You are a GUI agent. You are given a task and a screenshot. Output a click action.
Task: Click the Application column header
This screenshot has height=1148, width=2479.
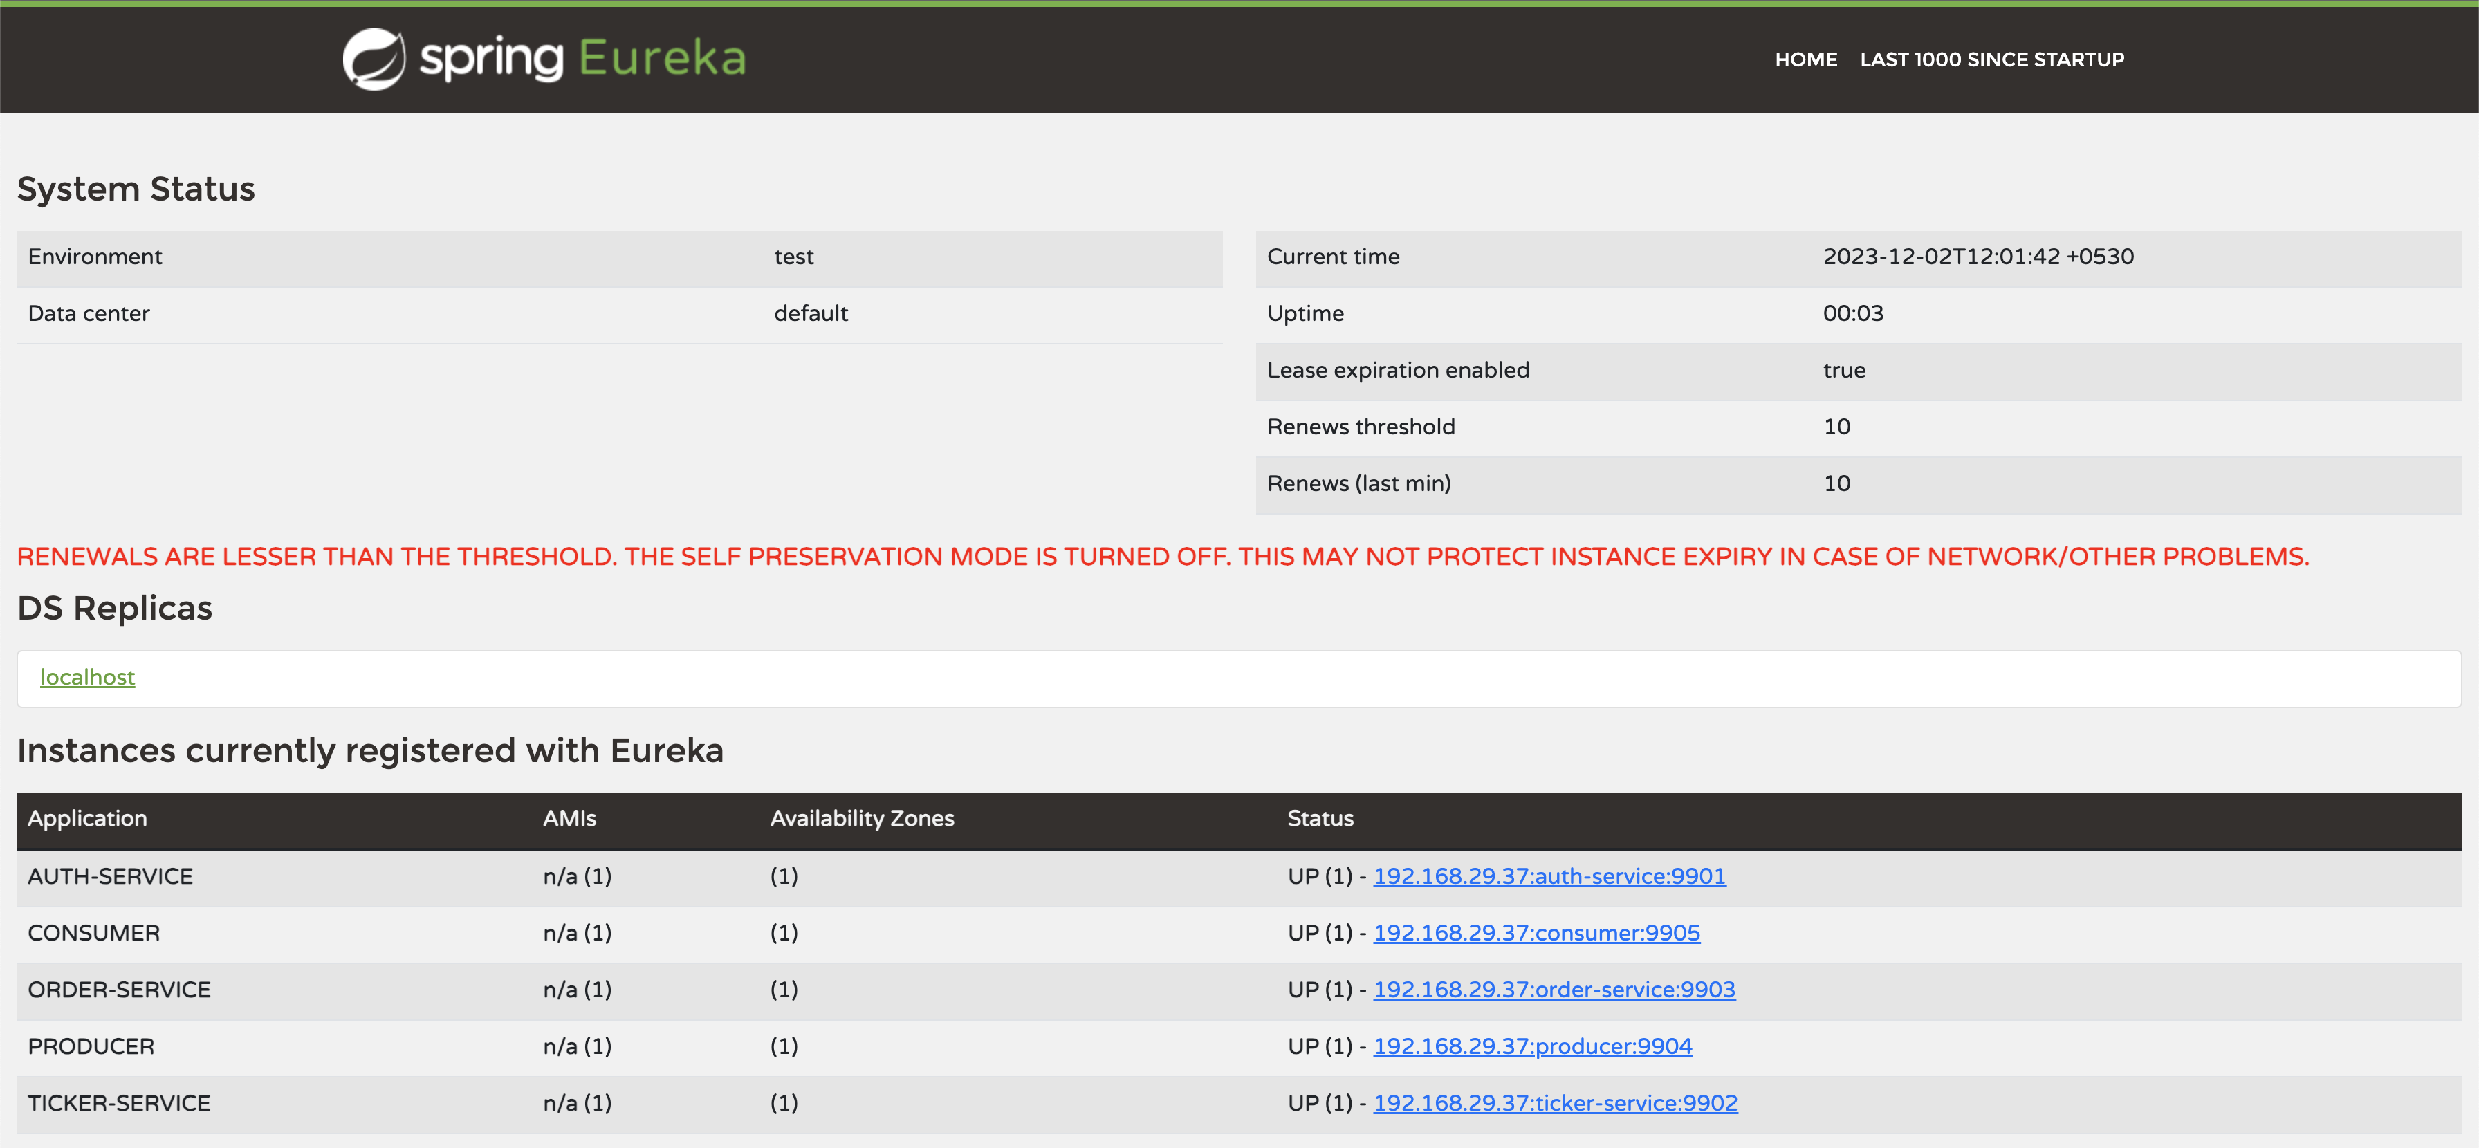pos(88,819)
